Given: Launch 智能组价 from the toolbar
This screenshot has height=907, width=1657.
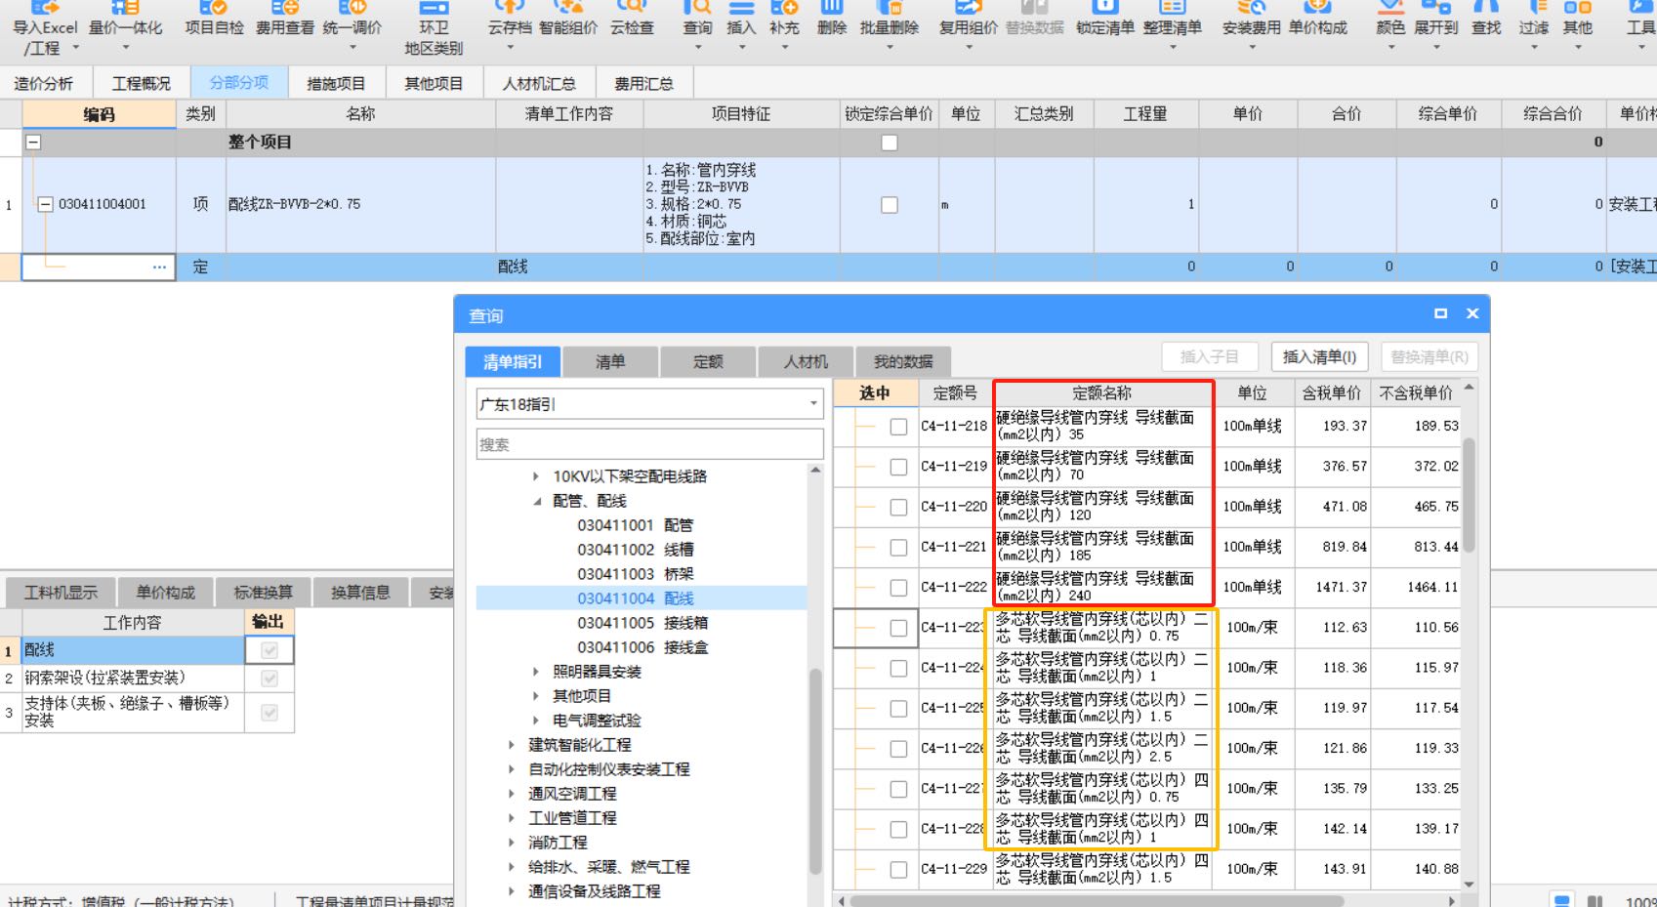Looking at the screenshot, I should point(567,20).
